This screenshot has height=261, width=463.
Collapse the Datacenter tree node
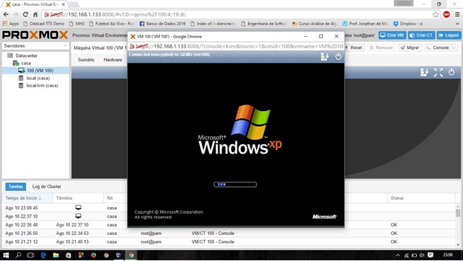click(5, 56)
